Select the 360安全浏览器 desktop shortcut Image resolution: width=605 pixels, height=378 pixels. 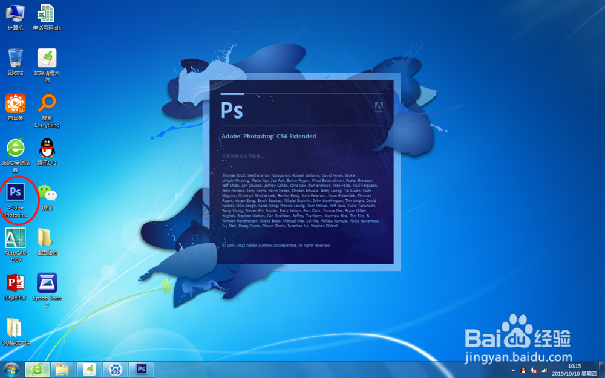(16, 155)
